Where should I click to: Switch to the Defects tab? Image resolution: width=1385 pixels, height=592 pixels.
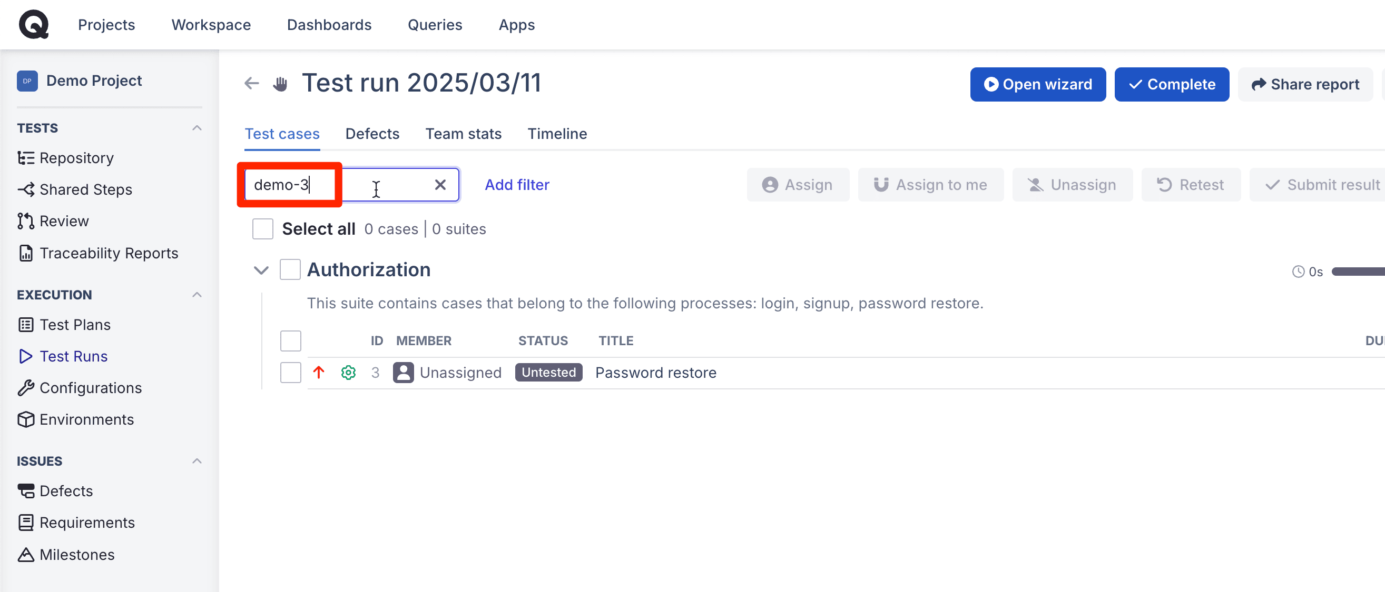click(x=372, y=134)
